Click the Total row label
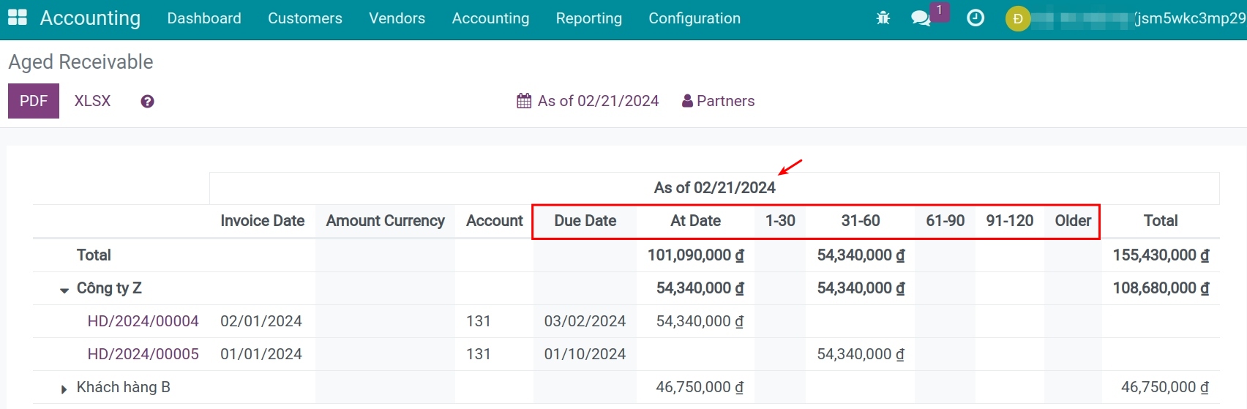1247x409 pixels. (x=94, y=255)
